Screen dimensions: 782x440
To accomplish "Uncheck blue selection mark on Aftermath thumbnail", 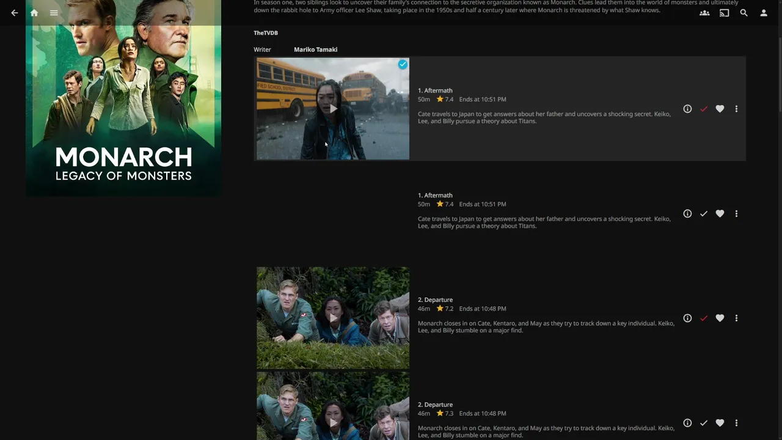I will tap(403, 64).
